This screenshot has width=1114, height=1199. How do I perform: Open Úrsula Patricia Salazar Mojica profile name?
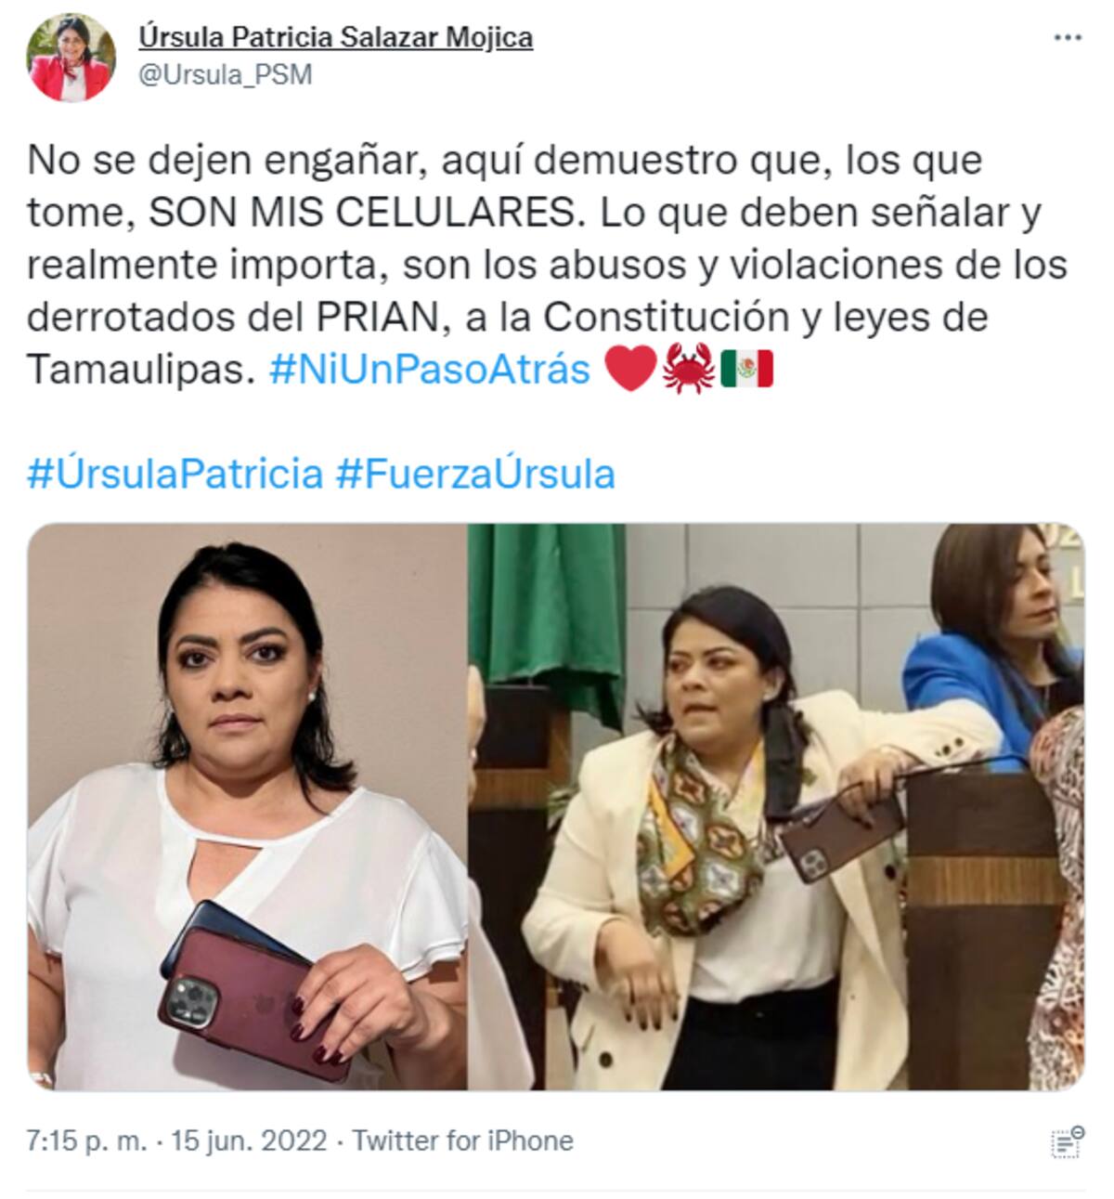click(x=335, y=37)
